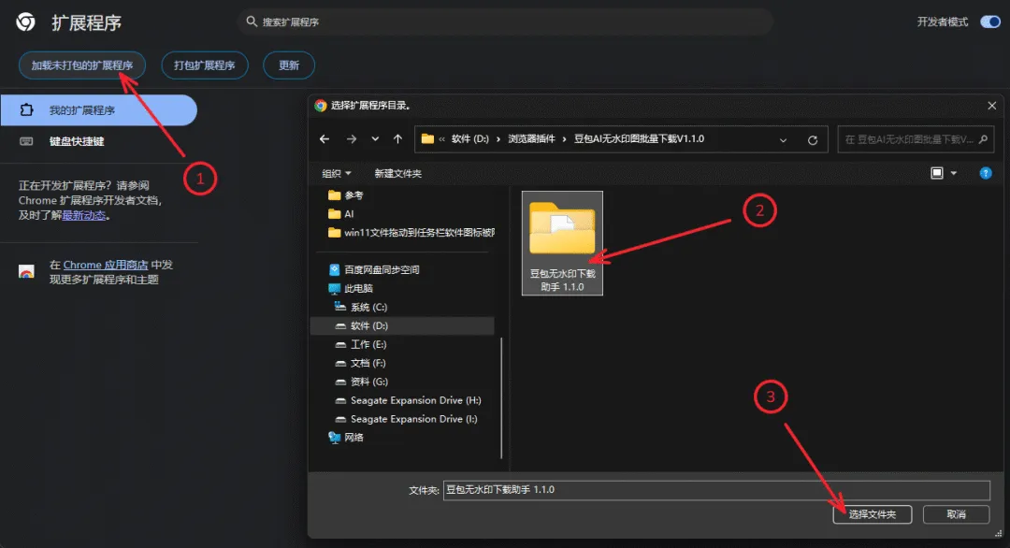This screenshot has height=548, width=1010.
Task: Click the blue help icon
Action: (986, 173)
